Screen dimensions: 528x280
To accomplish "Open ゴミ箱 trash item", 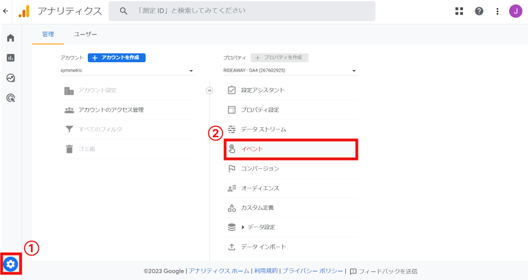I will [x=128, y=149].
